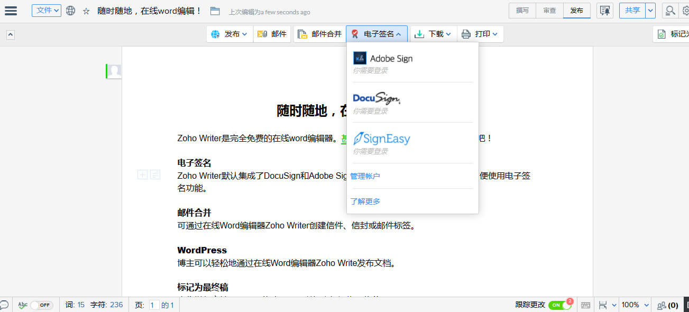The width and height of the screenshot is (689, 312).
Task: Click the collaborators icon in status bar
Action: point(667,305)
